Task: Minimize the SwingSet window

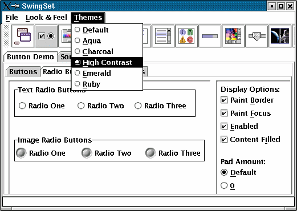Action: tap(272, 6)
